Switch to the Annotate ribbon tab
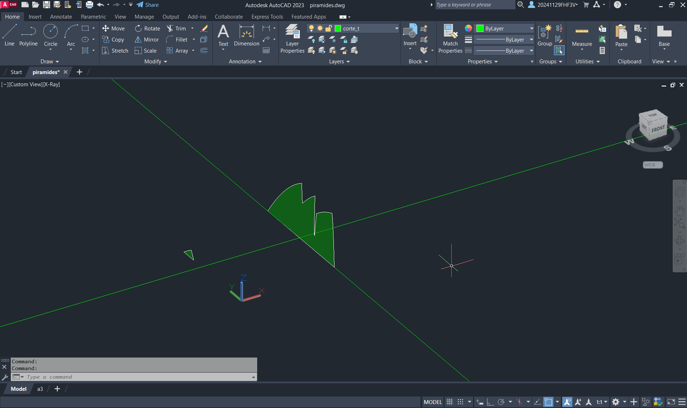Image resolution: width=687 pixels, height=408 pixels. pyautogui.click(x=61, y=17)
